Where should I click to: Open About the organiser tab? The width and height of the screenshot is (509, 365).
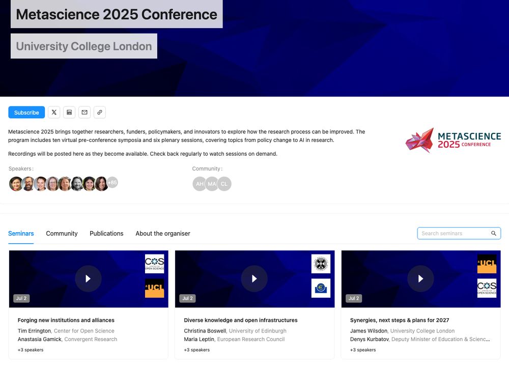(x=163, y=234)
